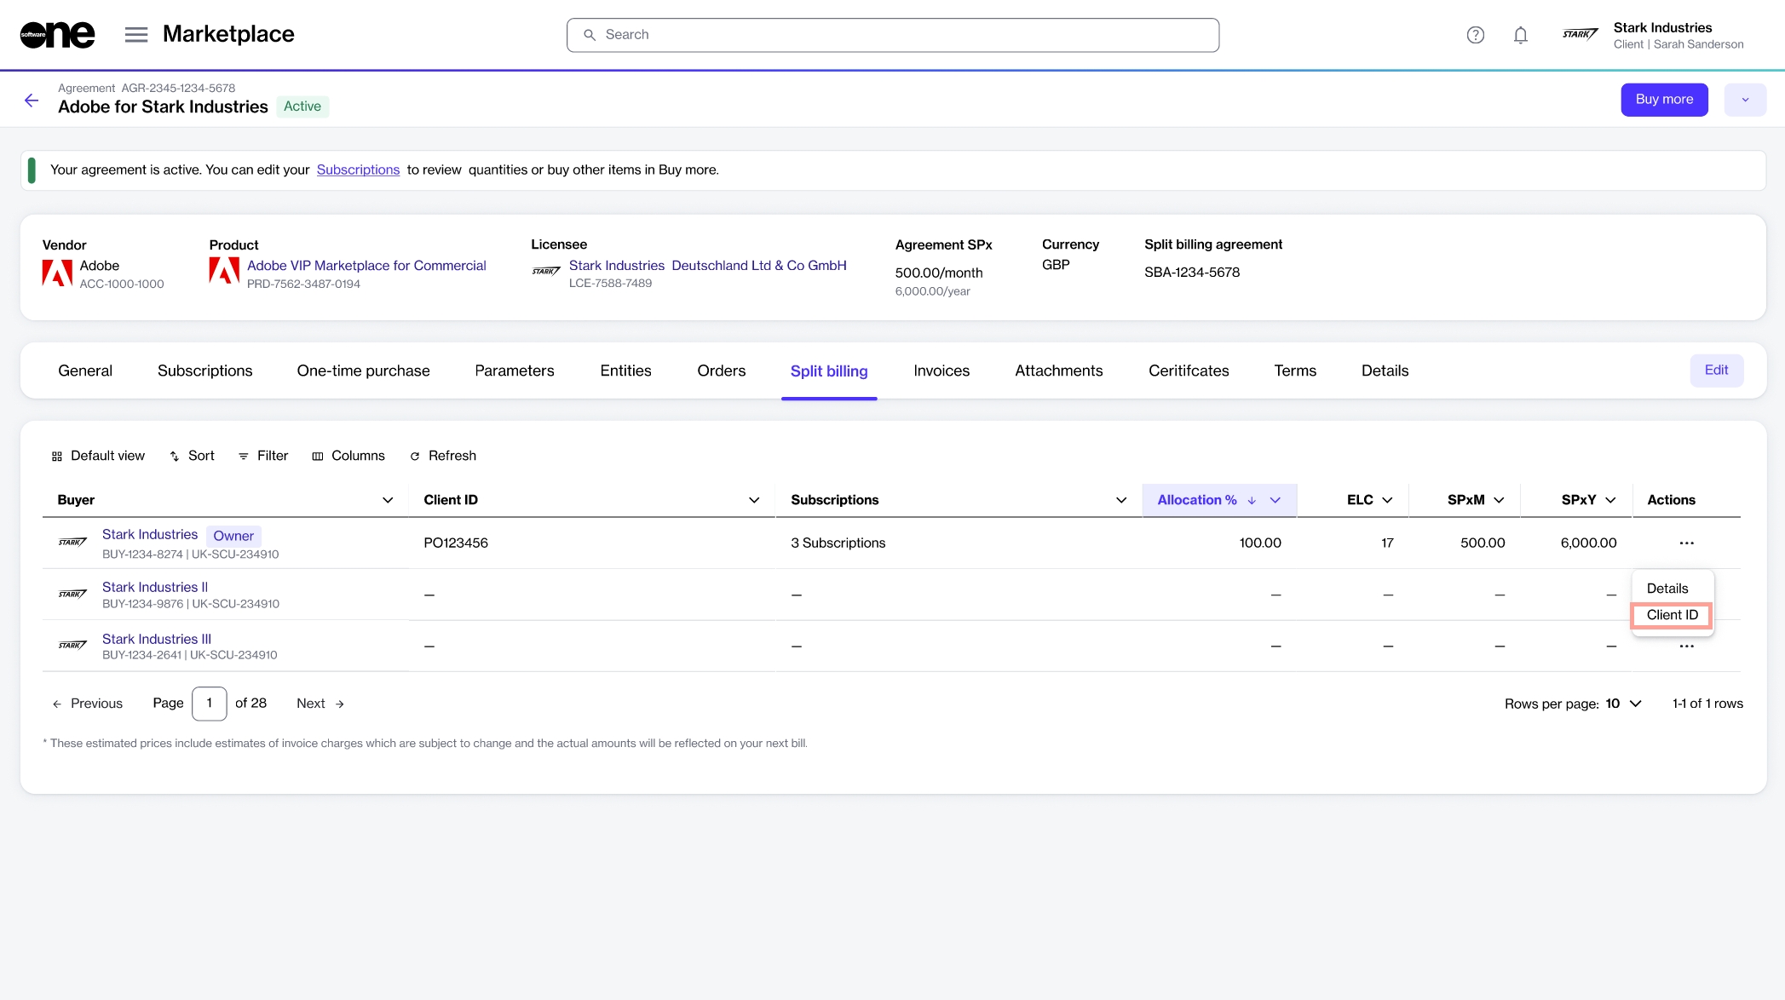
Task: Open actions menu for Stark Industries owner row
Action: (1686, 543)
